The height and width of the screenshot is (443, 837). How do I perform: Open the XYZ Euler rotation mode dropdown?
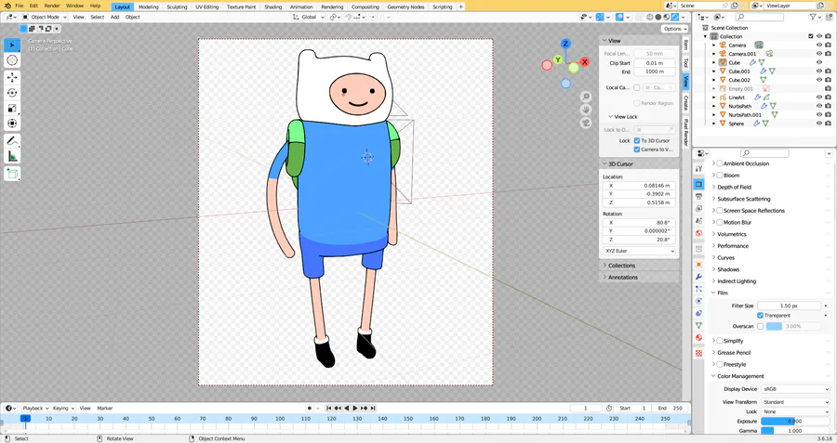[640, 251]
